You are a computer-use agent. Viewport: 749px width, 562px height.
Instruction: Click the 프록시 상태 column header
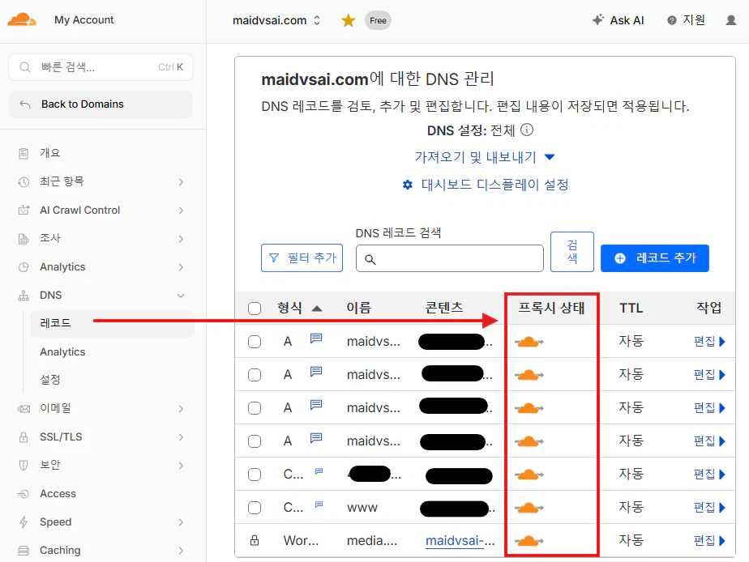click(x=552, y=309)
